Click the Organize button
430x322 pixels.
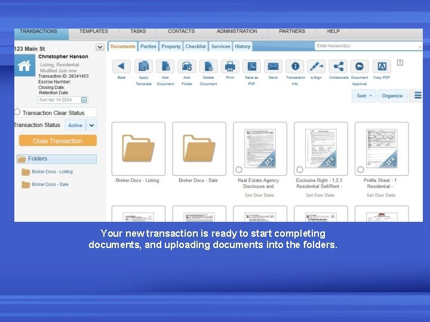click(392, 95)
